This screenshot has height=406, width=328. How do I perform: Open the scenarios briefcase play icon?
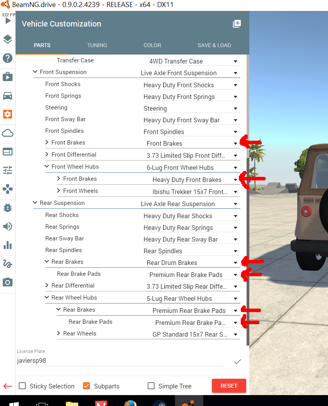[7, 77]
